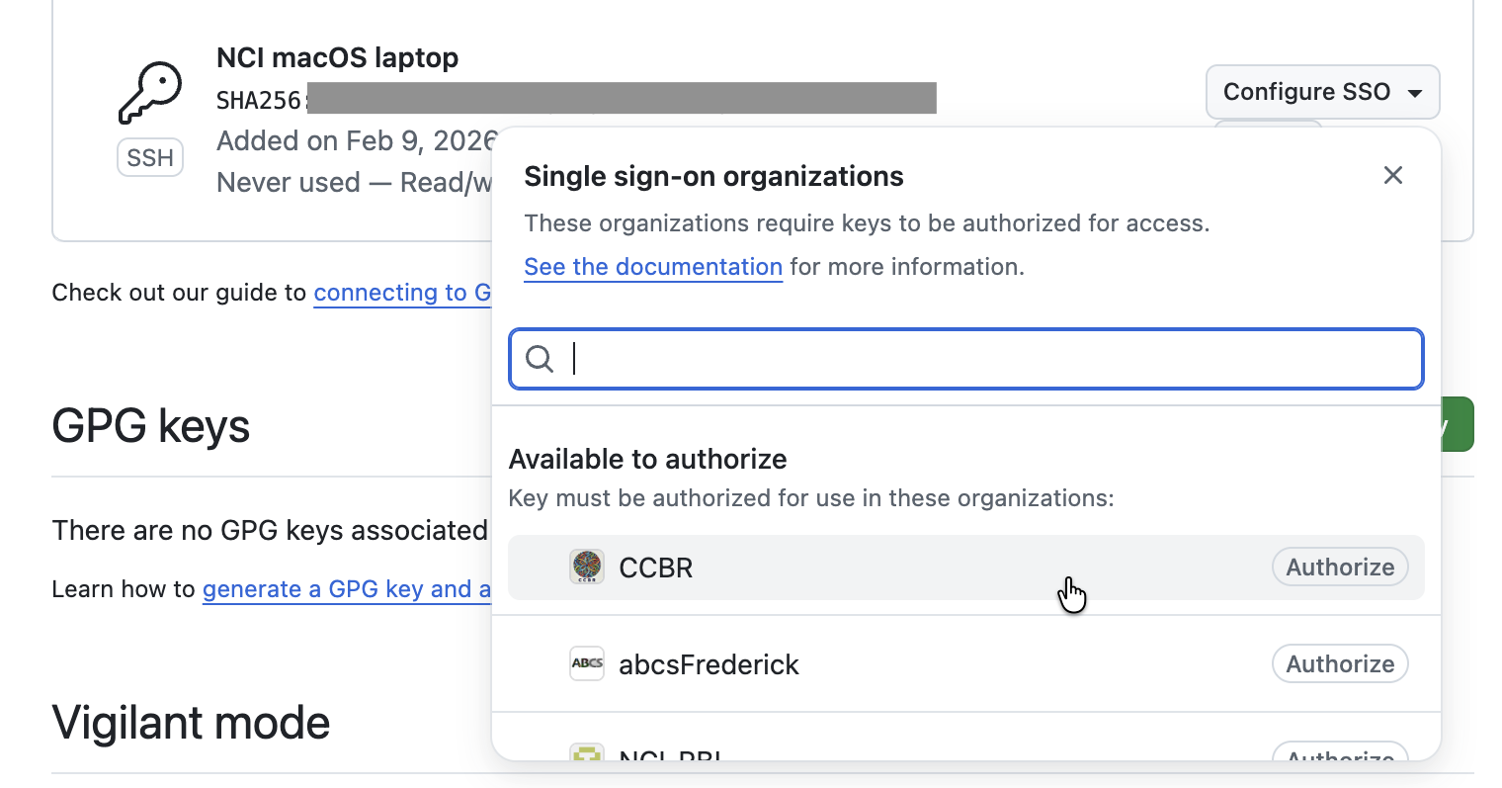
Task: Open the Configure SSO dropdown
Action: [1305, 92]
